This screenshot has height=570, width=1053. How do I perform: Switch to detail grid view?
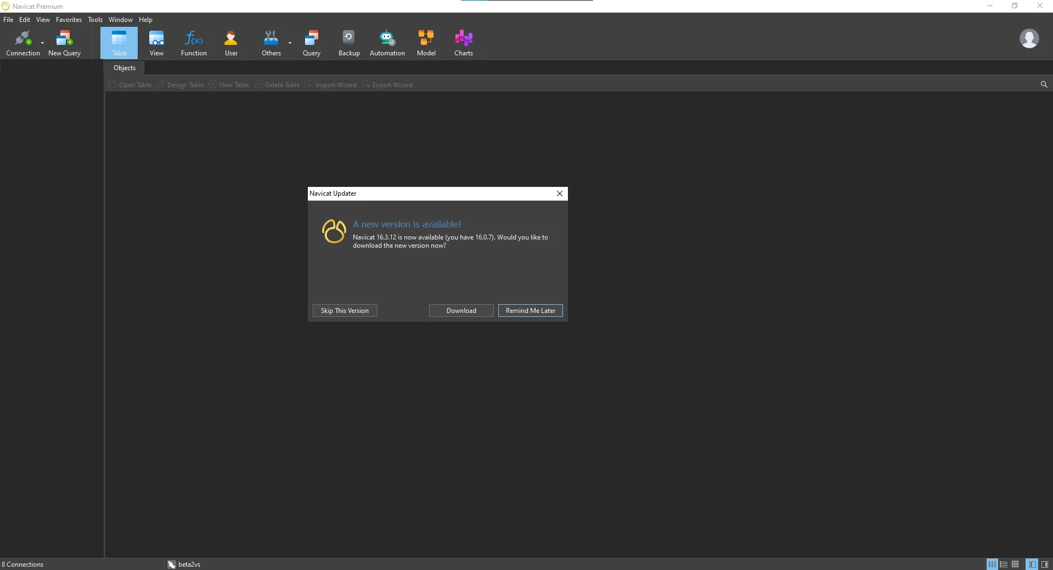1015,564
